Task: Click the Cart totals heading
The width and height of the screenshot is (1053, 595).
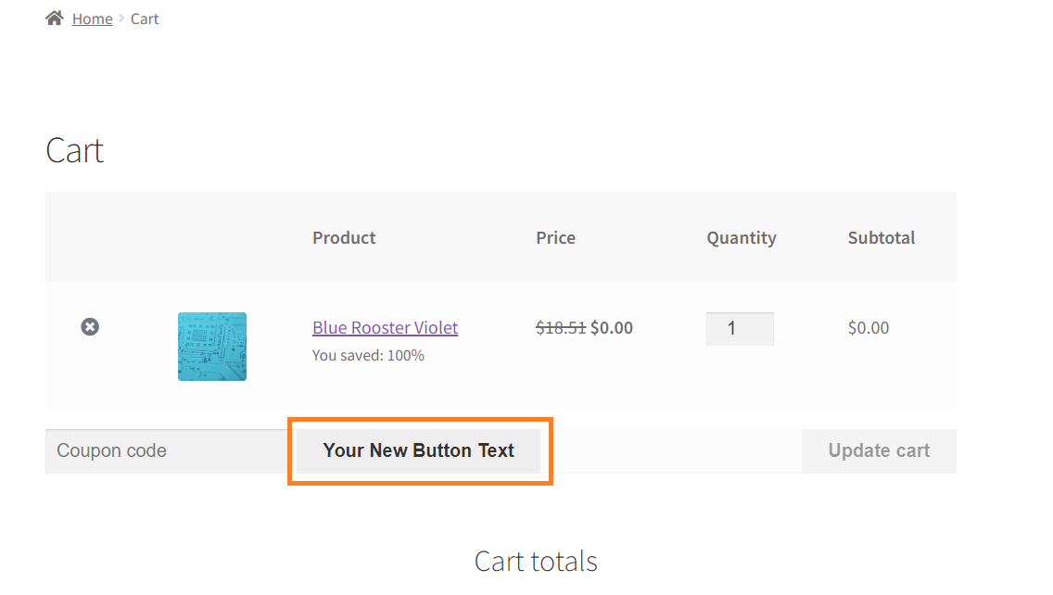Action: (x=536, y=562)
